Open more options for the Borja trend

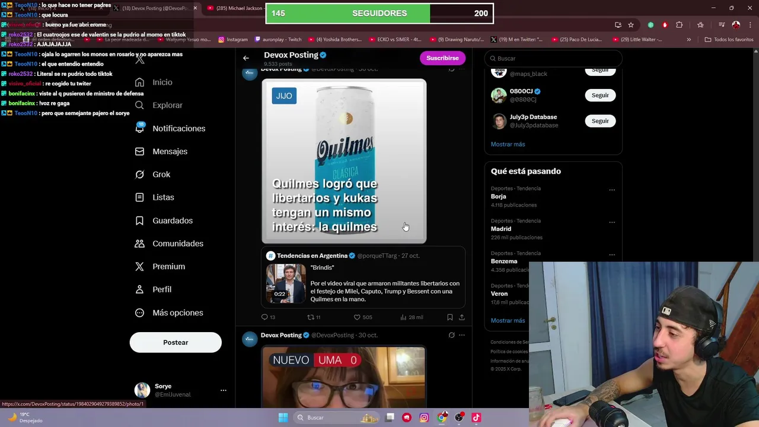[x=612, y=190]
